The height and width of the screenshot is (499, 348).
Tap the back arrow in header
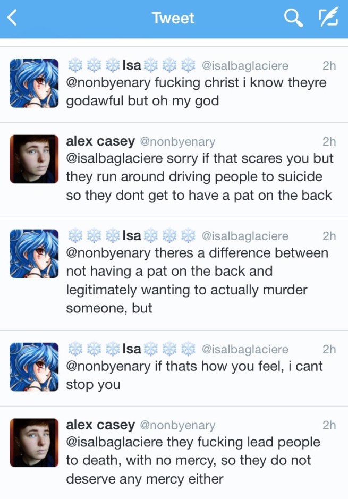pyautogui.click(x=12, y=18)
